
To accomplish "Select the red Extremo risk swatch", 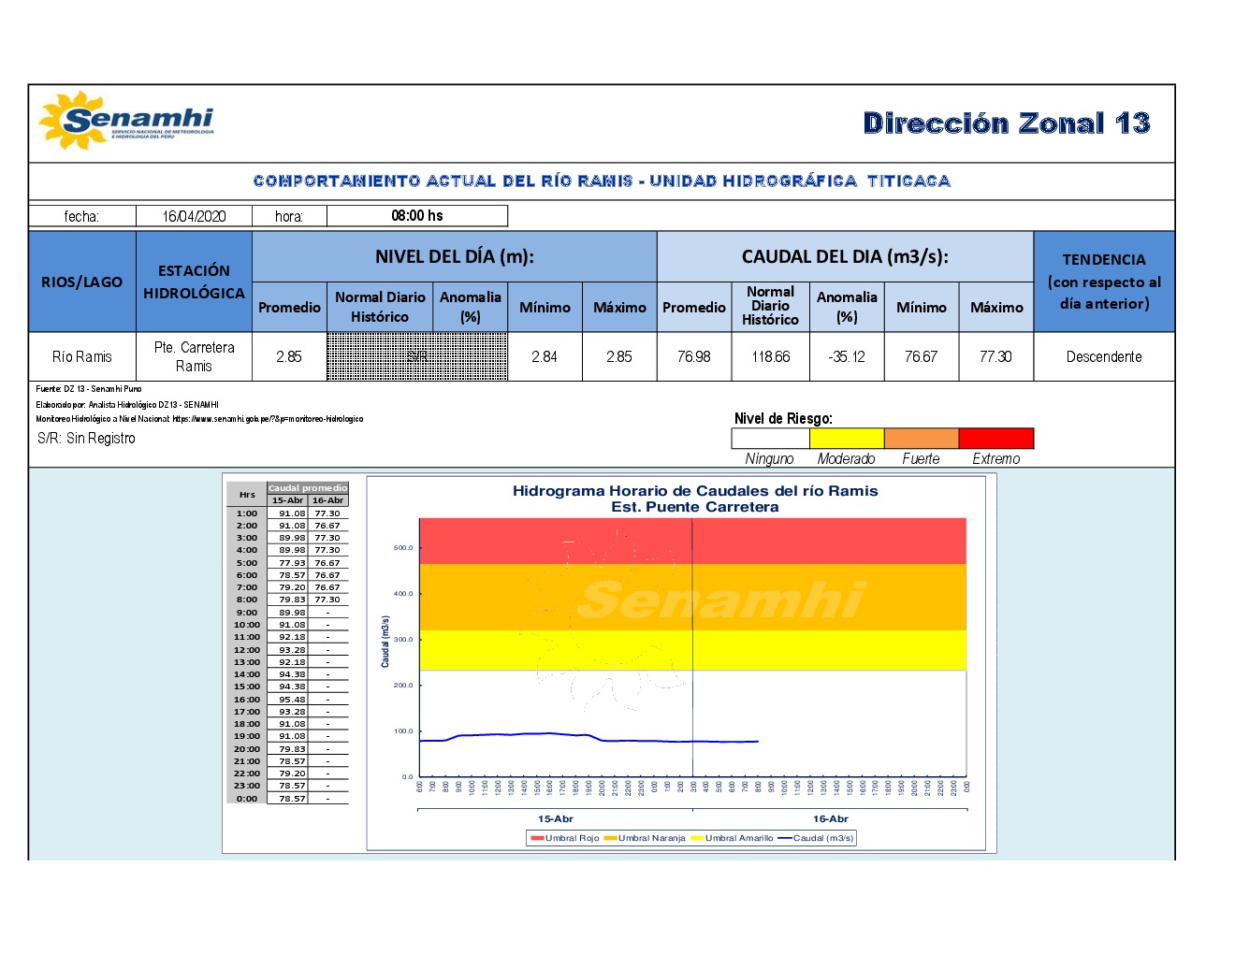I will point(995,438).
